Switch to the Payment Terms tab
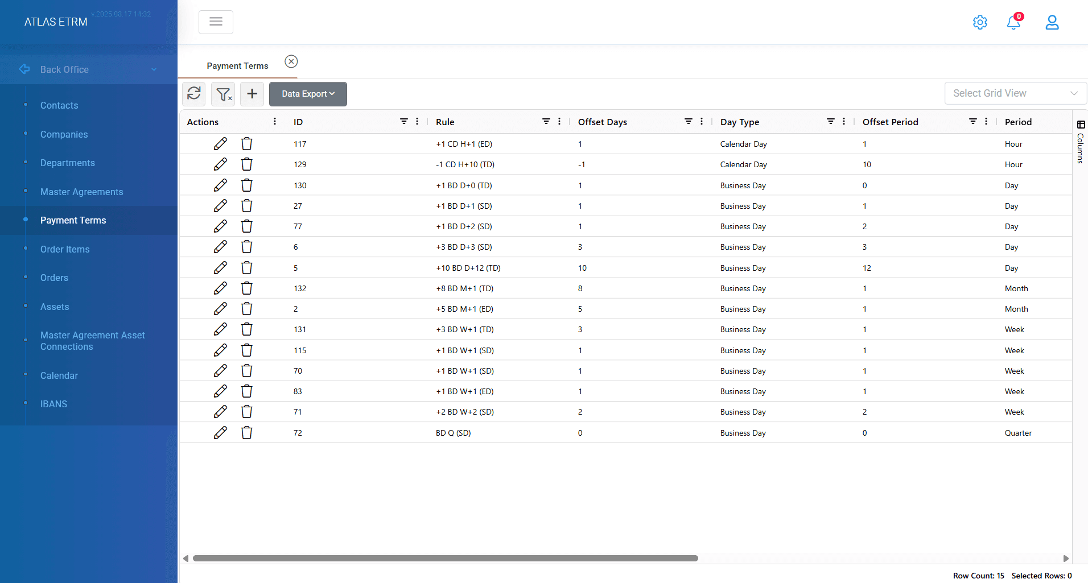The image size is (1088, 583). click(237, 66)
